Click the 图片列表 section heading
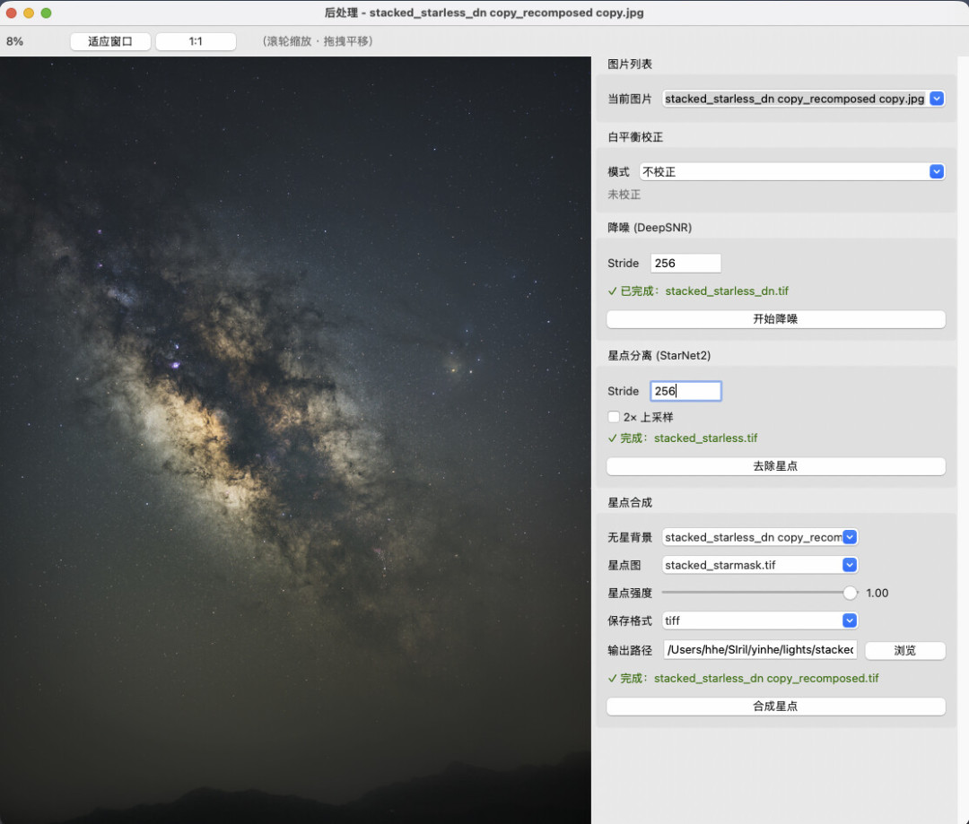Viewport: 969px width, 824px height. 630,64
